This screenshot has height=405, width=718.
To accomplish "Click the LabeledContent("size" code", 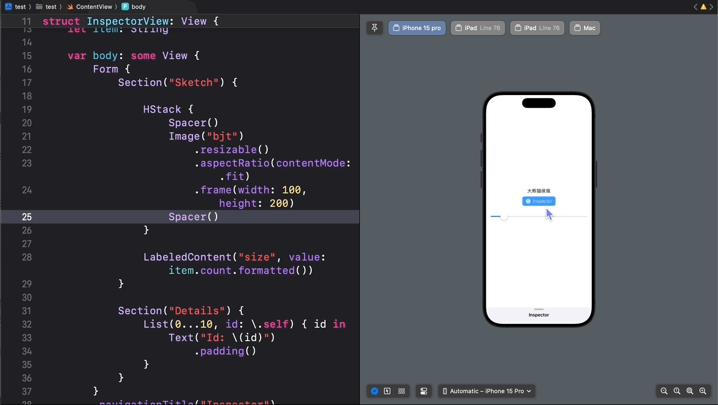I will 210,257.
